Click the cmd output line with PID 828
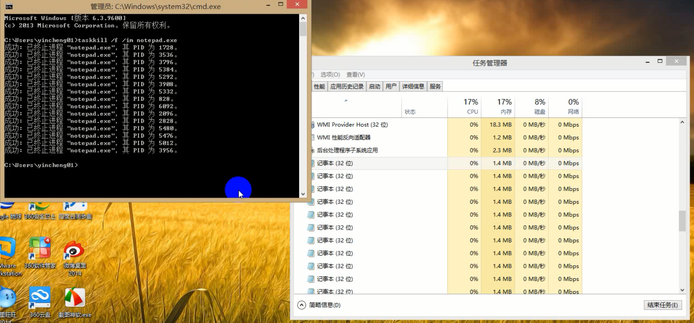Viewport: 694px width, 323px height. click(x=89, y=99)
